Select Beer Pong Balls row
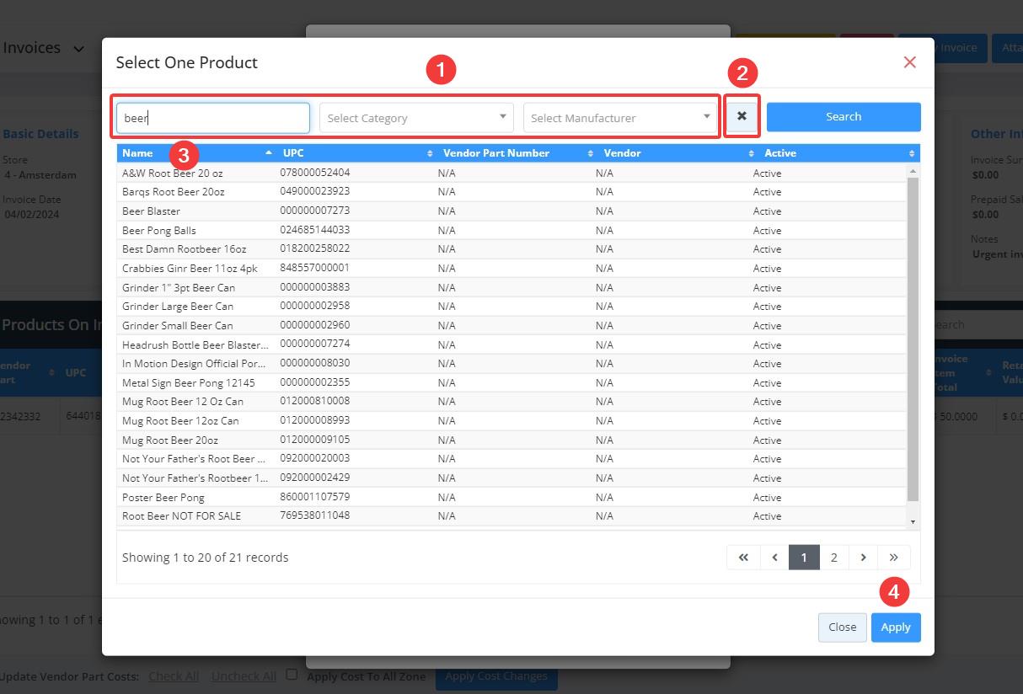The height and width of the screenshot is (694, 1023). coord(511,230)
